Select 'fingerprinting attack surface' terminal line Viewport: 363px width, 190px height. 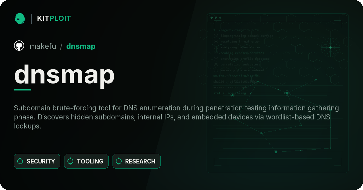pyautogui.click(x=243, y=36)
